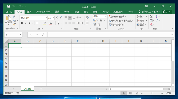Open 操作アシスト tell me box

144,12
